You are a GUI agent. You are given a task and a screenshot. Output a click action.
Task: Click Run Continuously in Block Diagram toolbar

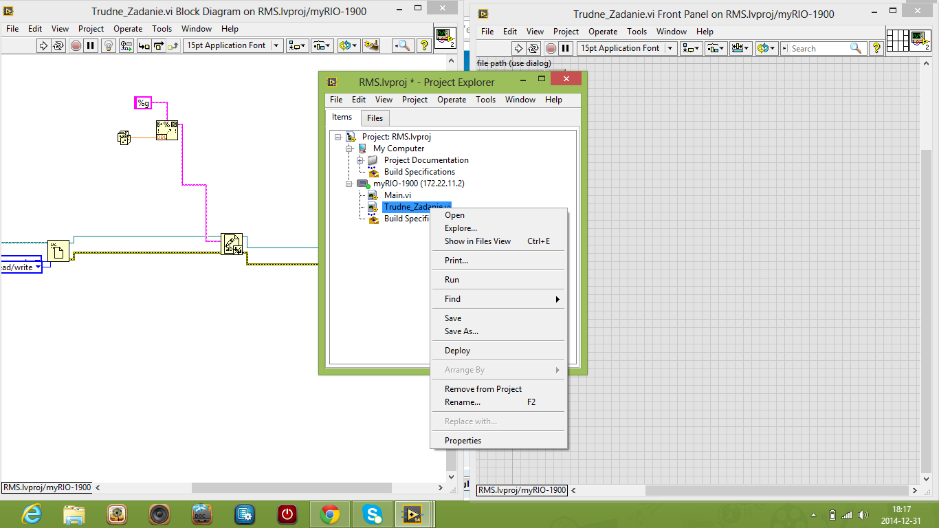click(x=58, y=45)
